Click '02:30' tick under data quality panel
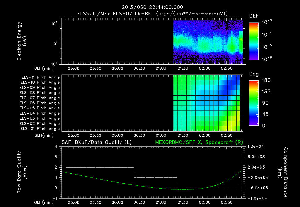Screen dimensions: 300x207 coord(226,203)
